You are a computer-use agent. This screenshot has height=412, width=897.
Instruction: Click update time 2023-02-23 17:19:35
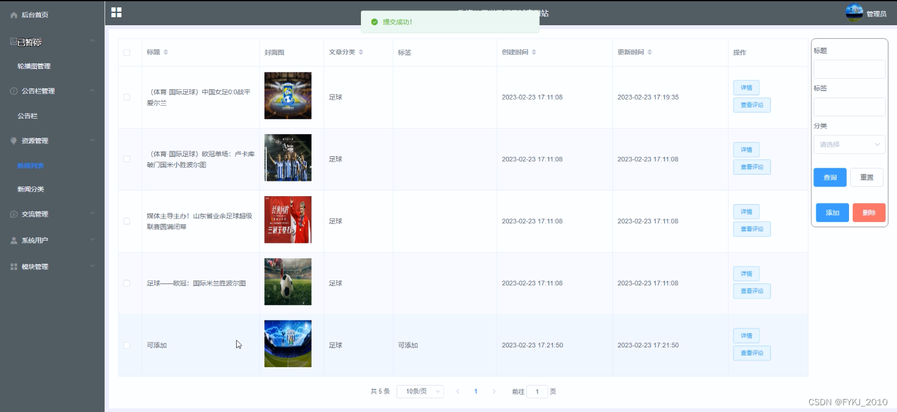pyautogui.click(x=648, y=97)
